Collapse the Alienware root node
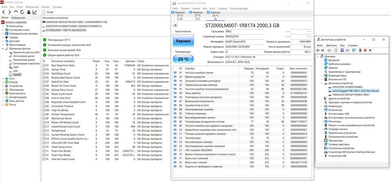 tap(318, 56)
